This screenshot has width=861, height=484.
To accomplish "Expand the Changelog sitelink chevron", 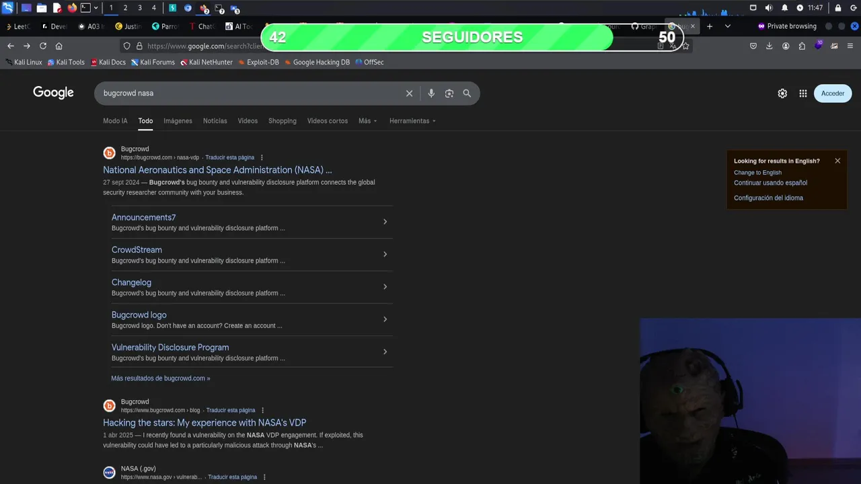I will [385, 286].
